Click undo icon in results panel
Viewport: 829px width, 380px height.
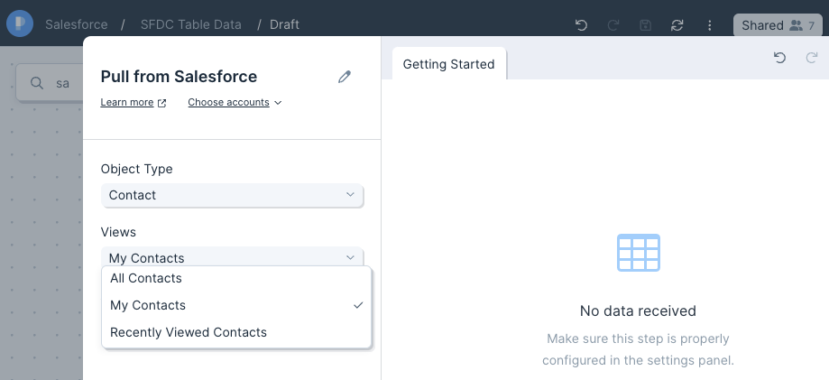coord(779,58)
